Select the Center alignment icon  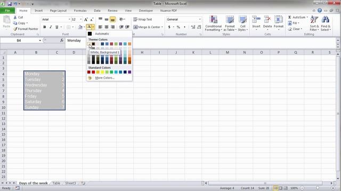click(107, 27)
